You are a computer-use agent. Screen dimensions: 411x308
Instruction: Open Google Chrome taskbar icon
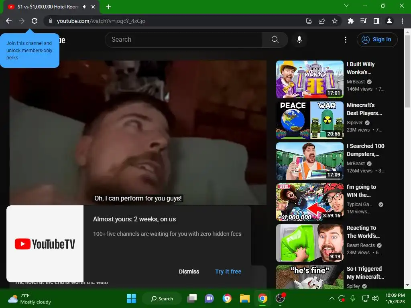262,298
